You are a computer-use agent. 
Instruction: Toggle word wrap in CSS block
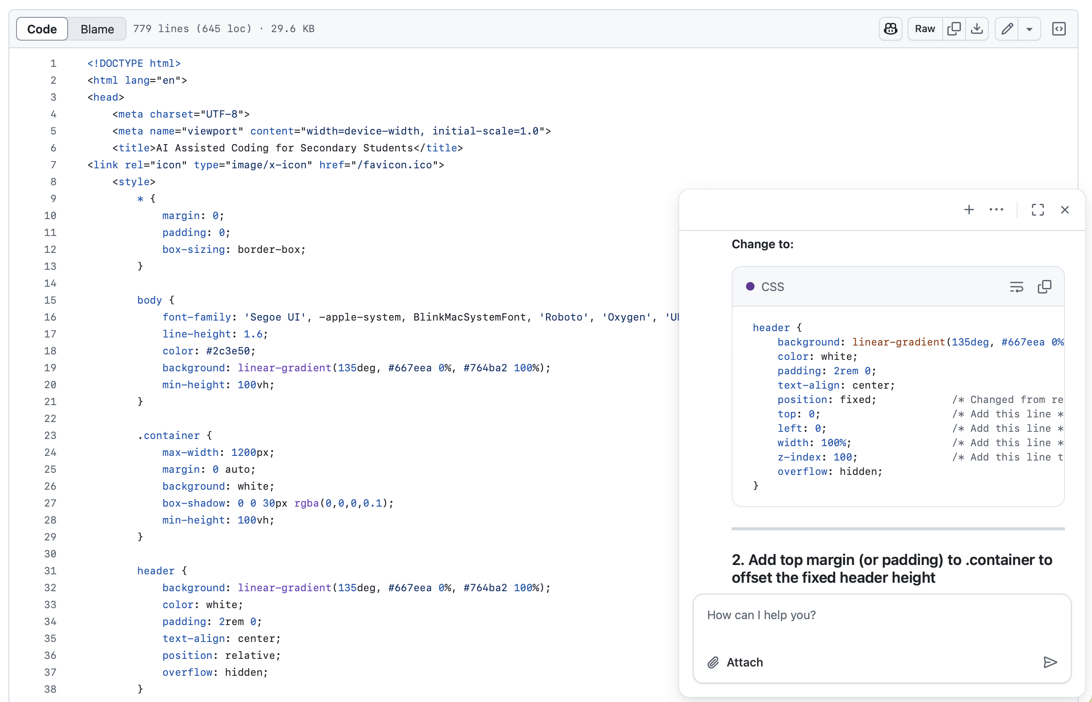coord(1016,287)
